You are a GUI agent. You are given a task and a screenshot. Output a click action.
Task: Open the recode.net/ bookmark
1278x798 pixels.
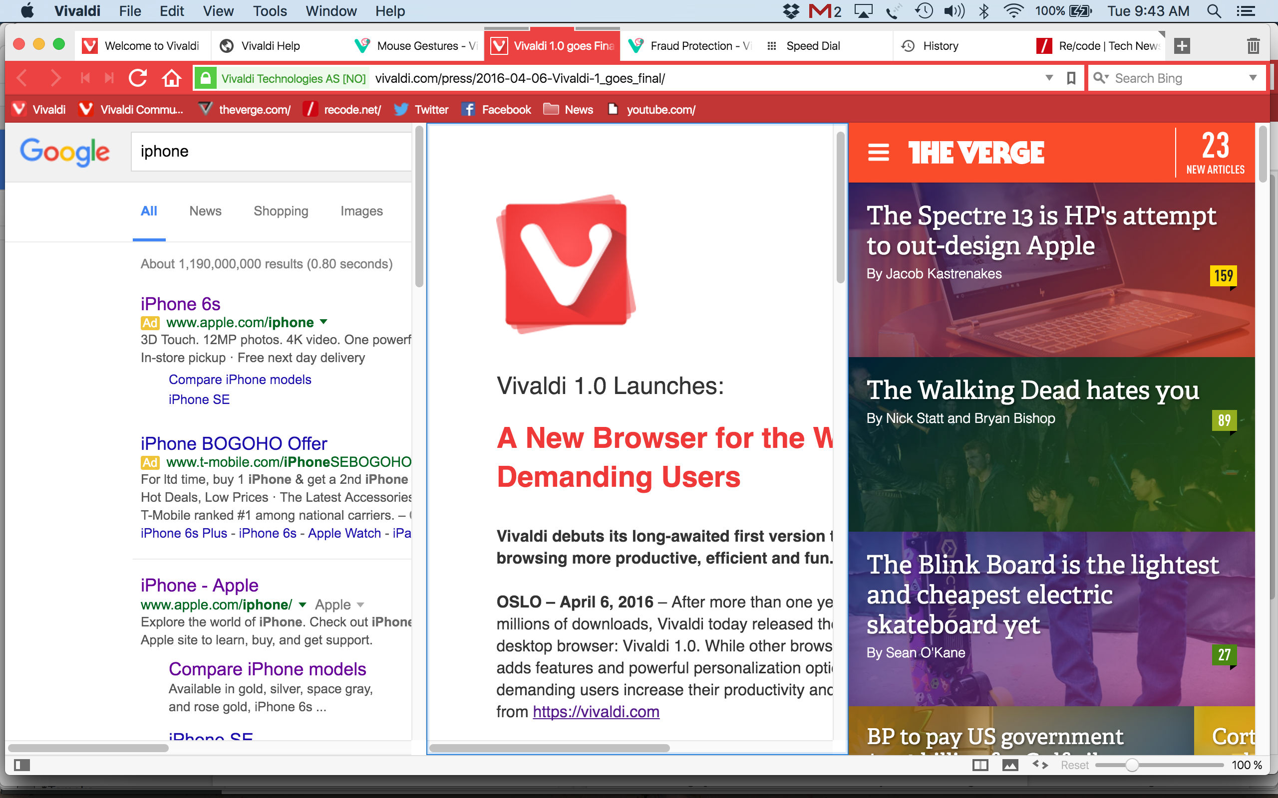342,109
